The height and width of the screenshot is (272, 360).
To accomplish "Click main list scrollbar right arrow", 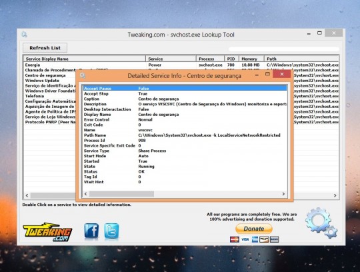I will click(x=335, y=195).
